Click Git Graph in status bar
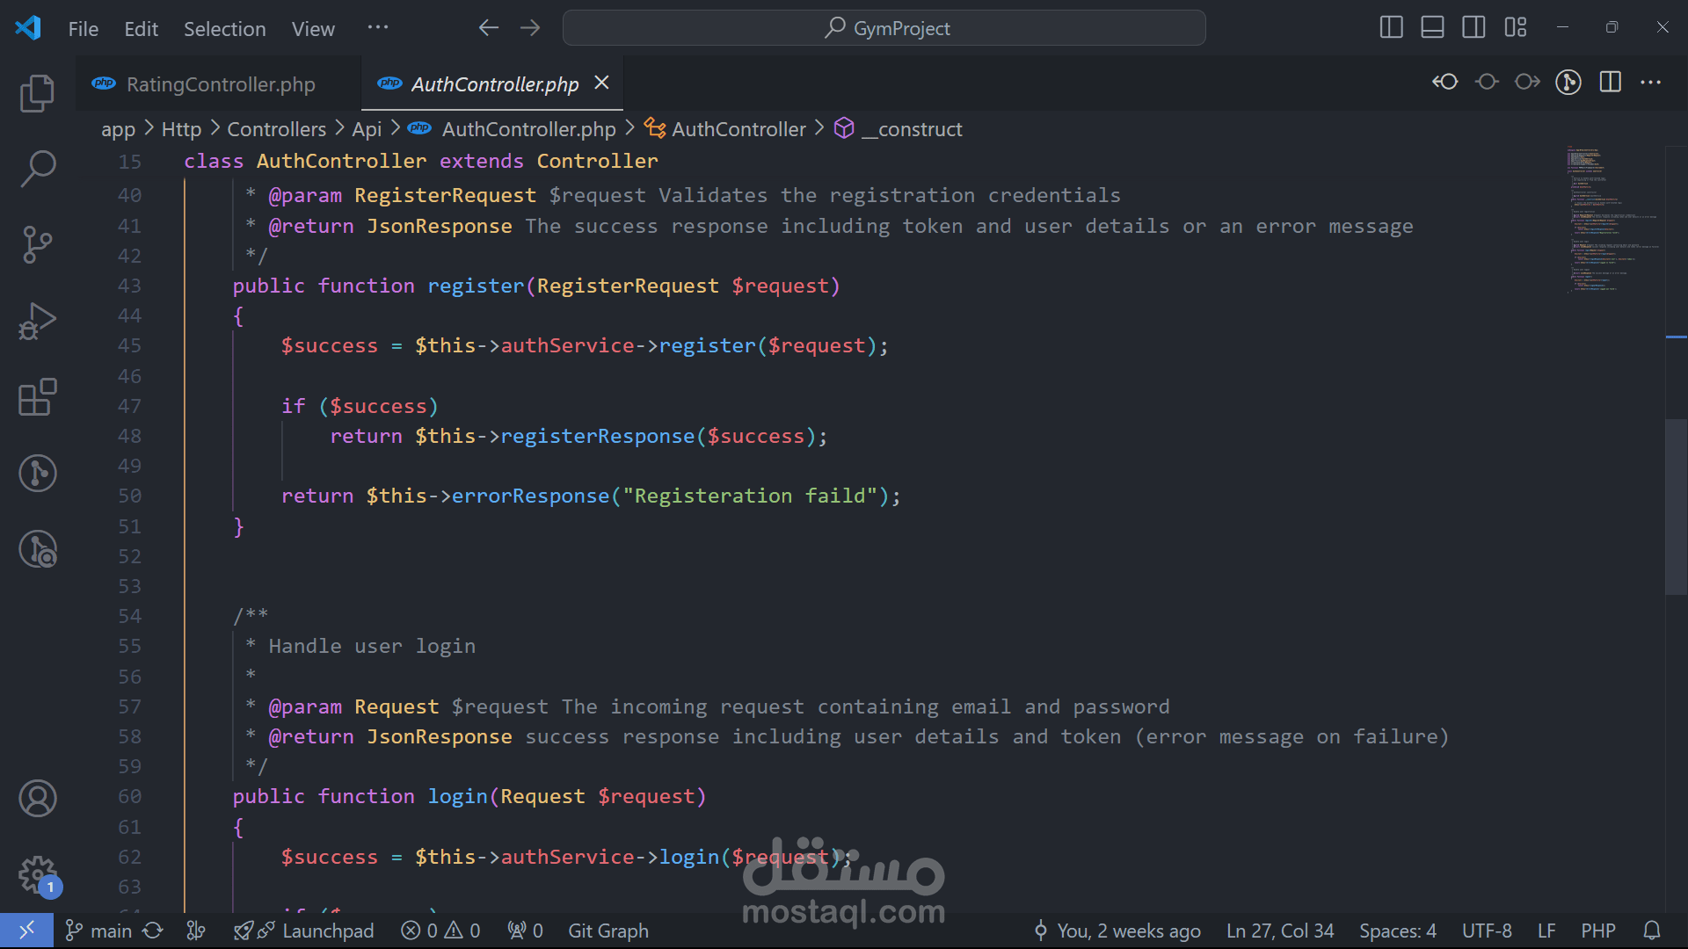This screenshot has width=1688, height=949. (608, 931)
